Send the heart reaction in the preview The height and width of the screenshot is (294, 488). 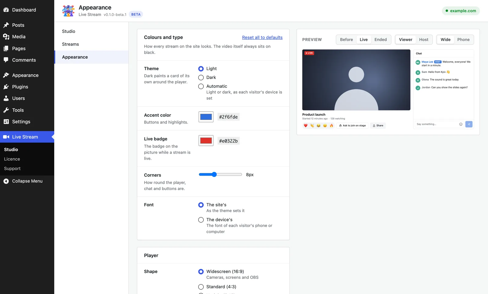[306, 126]
